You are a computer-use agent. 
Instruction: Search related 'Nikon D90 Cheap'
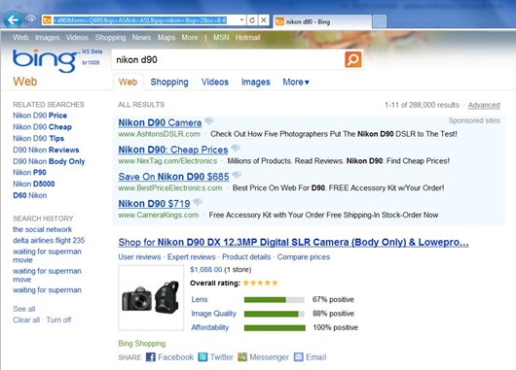coord(42,127)
